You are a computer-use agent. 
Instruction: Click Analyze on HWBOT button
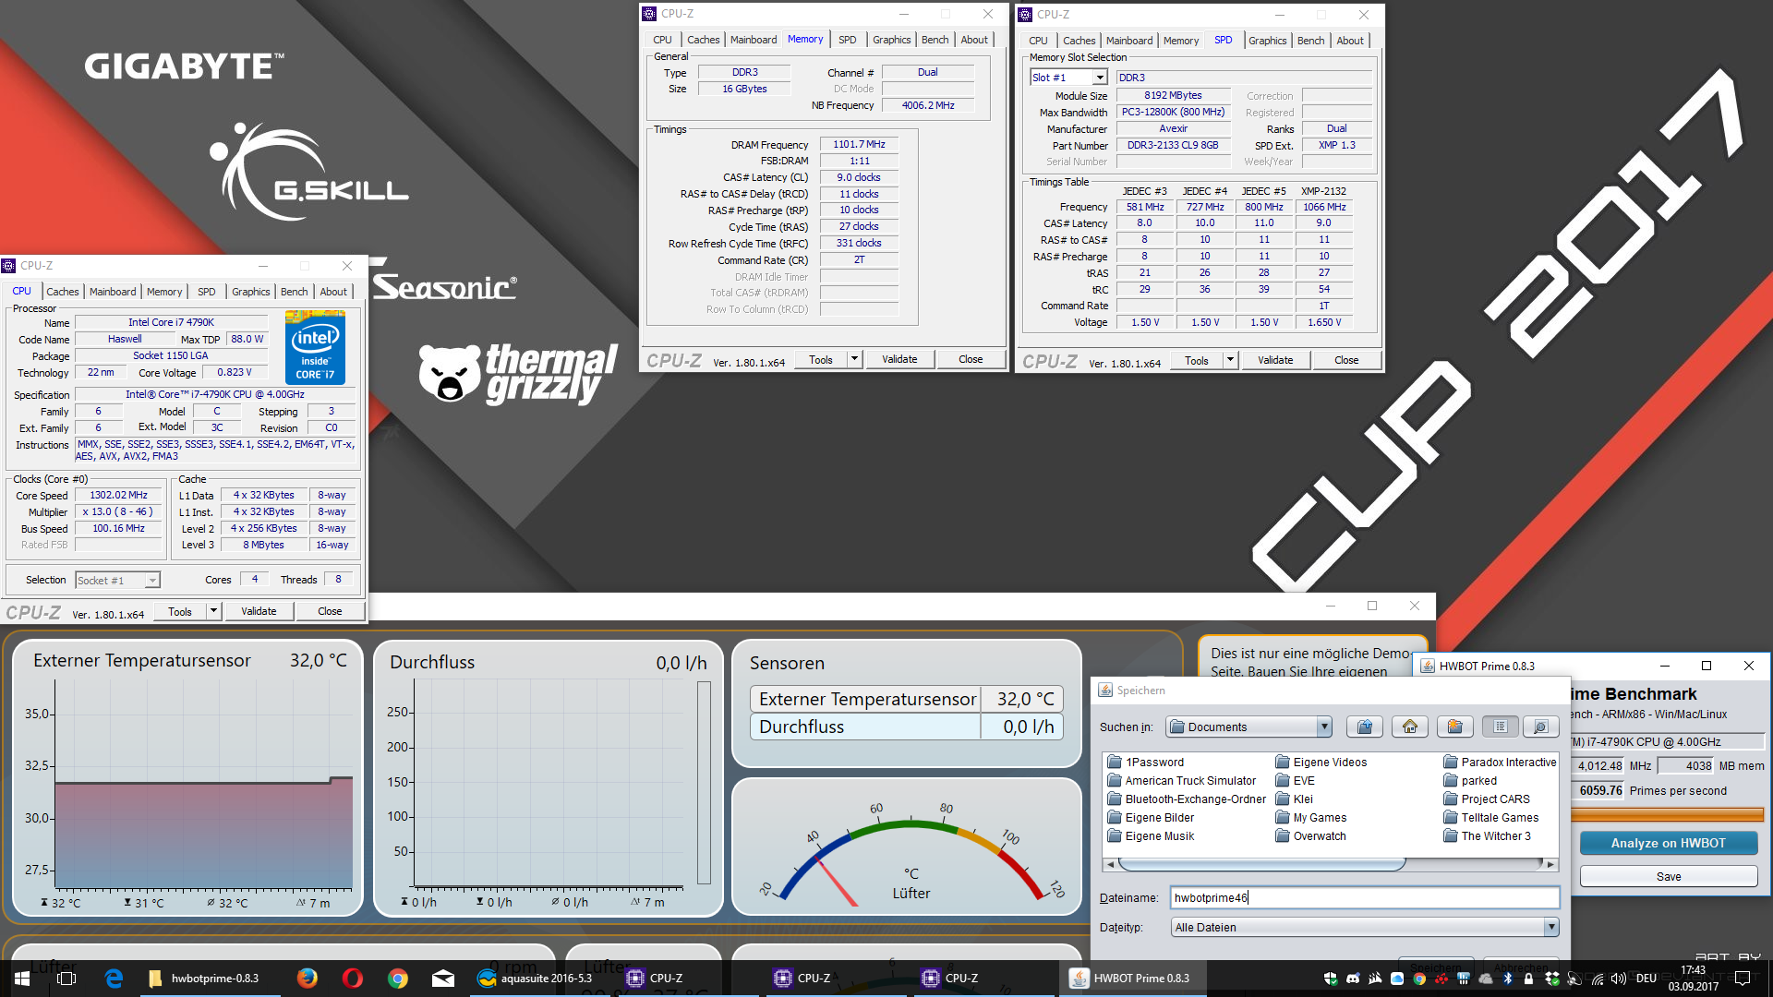(1668, 843)
